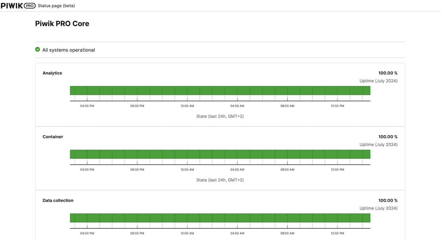Click the 08:00 PM label under Data collection
Image resolution: width=441 pixels, height=241 pixels.
[137, 233]
